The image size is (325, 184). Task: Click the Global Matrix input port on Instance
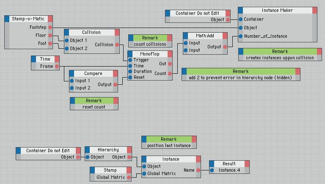(144, 173)
